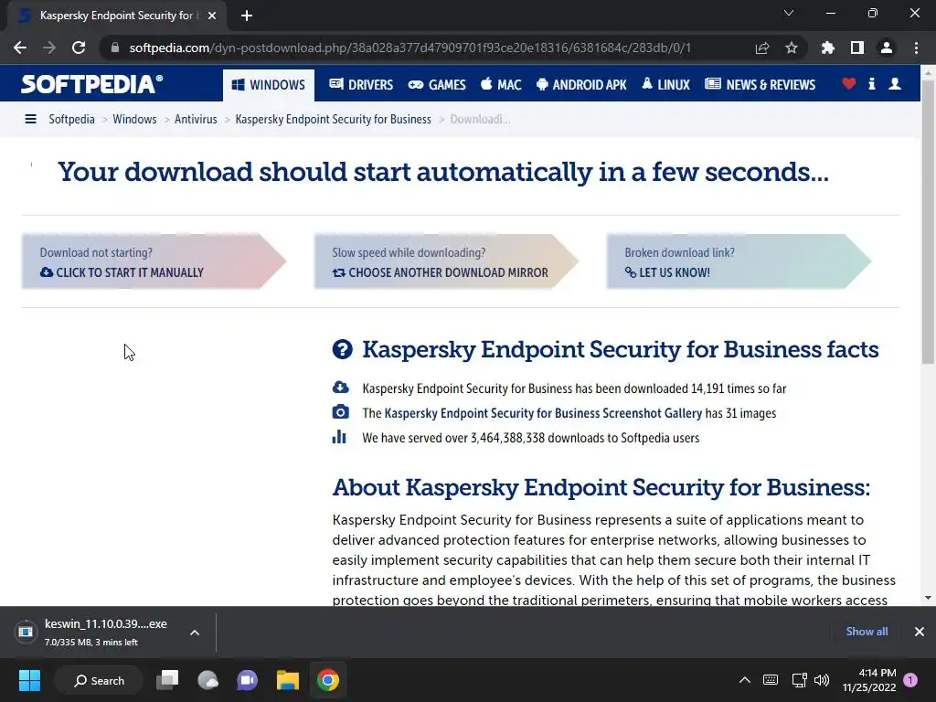Click the Softpedia user account icon
This screenshot has height=702, width=936.
[x=895, y=84]
